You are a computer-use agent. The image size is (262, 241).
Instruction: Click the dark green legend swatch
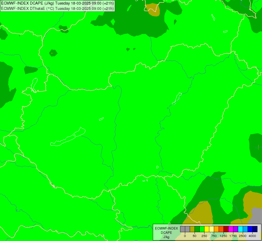(x=197, y=229)
